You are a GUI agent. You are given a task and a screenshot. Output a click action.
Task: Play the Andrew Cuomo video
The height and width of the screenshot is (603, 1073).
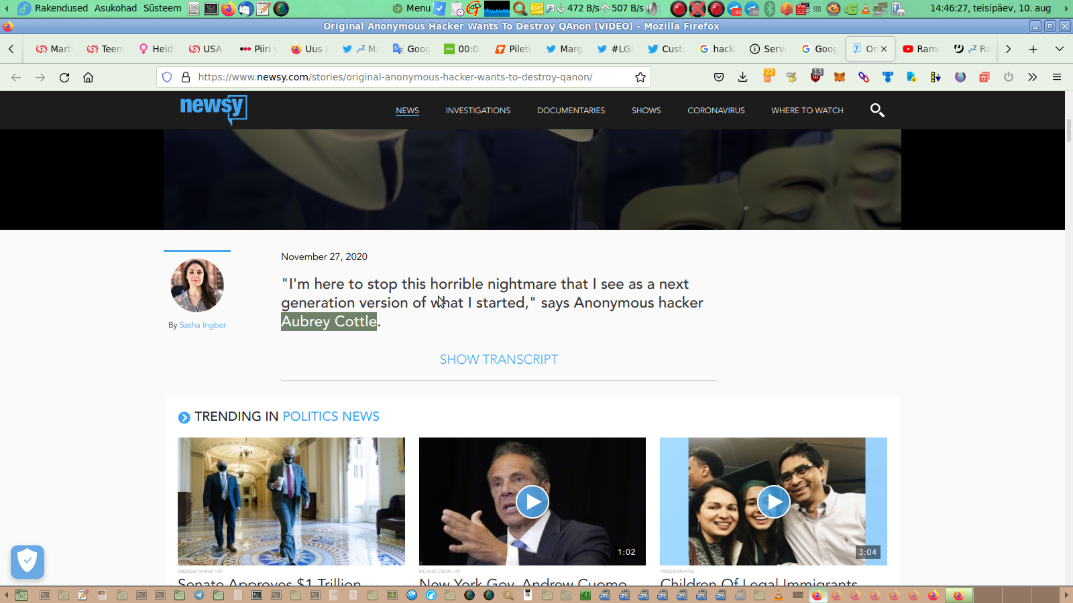click(532, 502)
